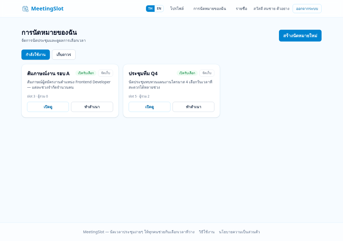Image resolution: width=343 pixels, height=241 pixels.
Task: Click เปิดรับเลือก badge on สัมภาษณ์งาน card
Action: click(x=86, y=73)
